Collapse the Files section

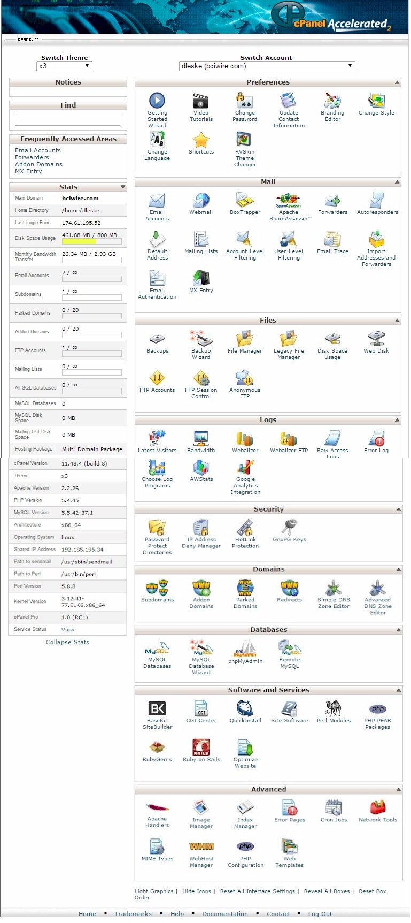(x=397, y=321)
